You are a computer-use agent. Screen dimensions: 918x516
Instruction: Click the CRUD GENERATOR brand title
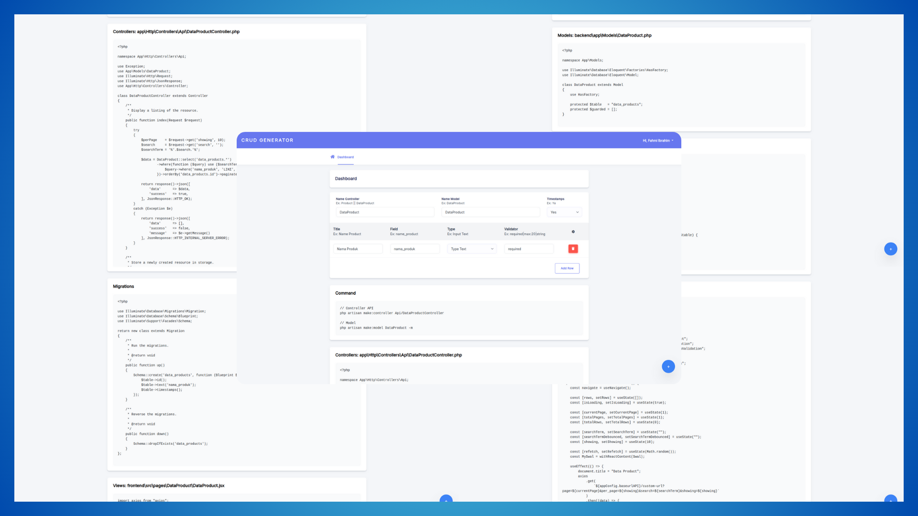[x=267, y=140]
